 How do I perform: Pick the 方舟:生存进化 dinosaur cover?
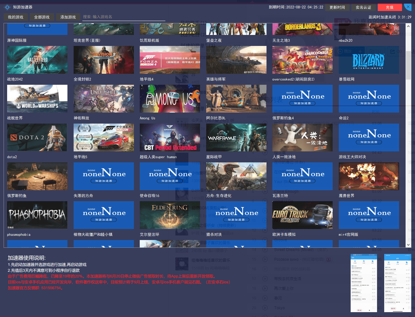click(236, 176)
